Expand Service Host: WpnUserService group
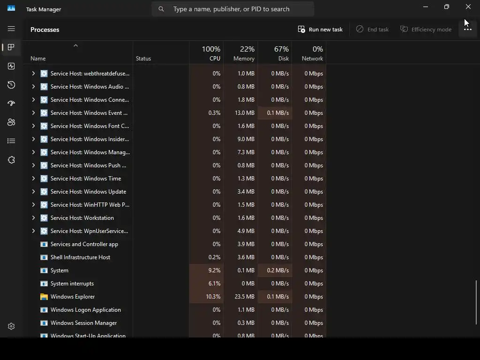The image size is (480, 360). tap(33, 231)
